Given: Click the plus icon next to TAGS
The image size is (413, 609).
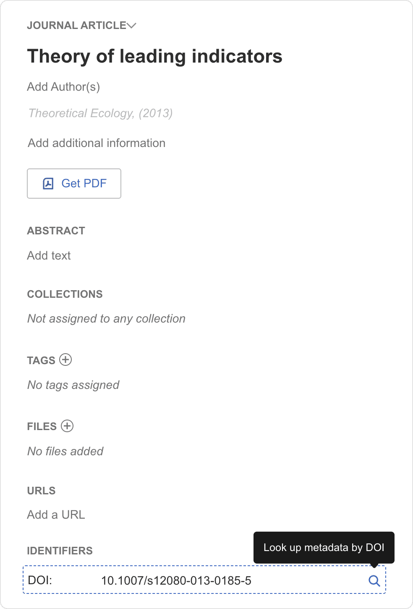Looking at the screenshot, I should pyautogui.click(x=66, y=360).
